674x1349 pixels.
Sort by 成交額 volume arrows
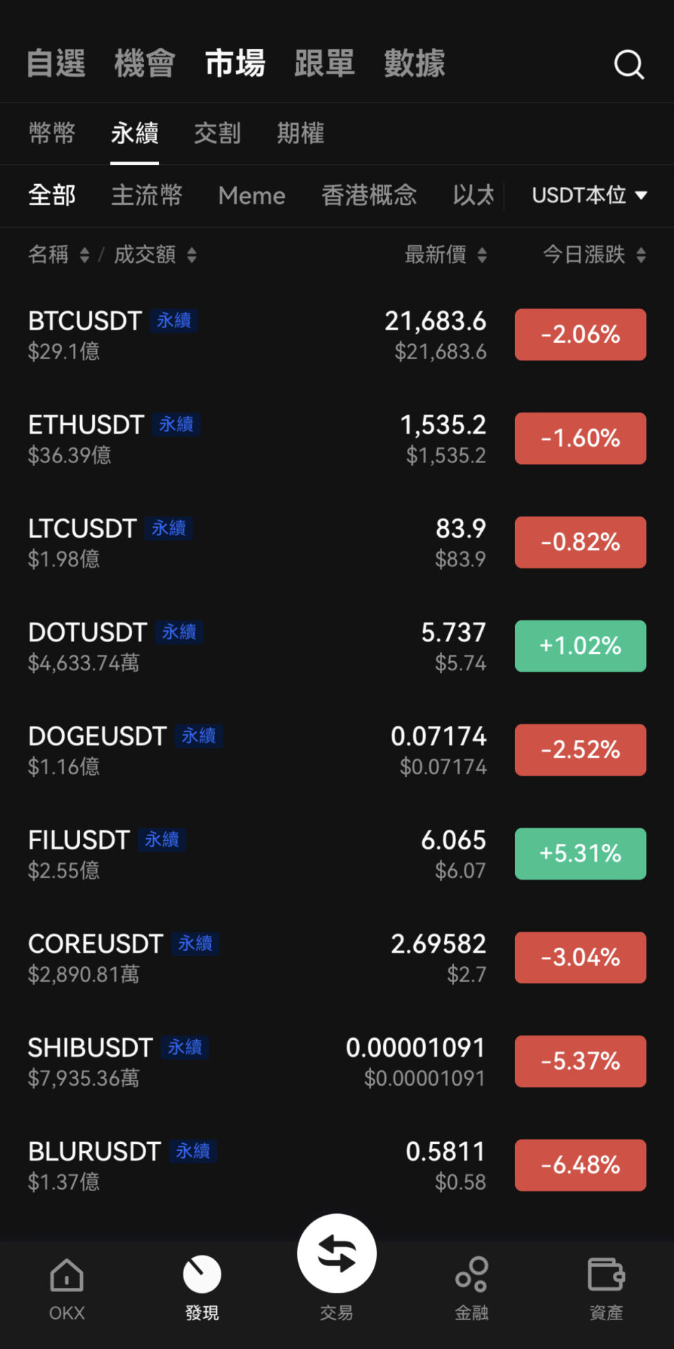point(192,255)
